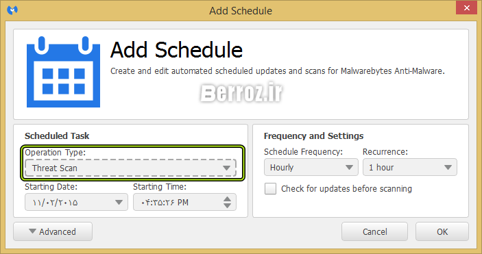Image resolution: width=482 pixels, height=254 pixels.
Task: Close the Add Schedule window
Action: tap(467, 8)
